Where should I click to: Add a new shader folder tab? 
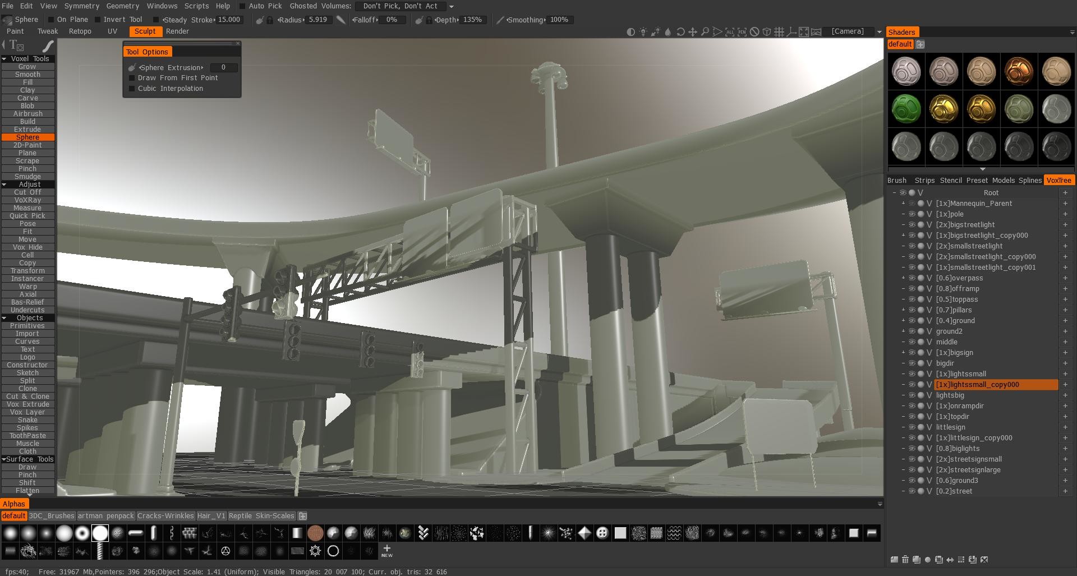coord(920,44)
